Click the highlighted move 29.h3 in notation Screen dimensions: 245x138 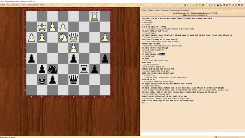pyautogui.click(x=162, y=54)
